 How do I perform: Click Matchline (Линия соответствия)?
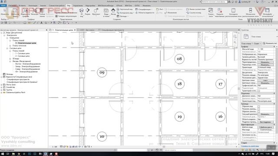click(196, 9)
